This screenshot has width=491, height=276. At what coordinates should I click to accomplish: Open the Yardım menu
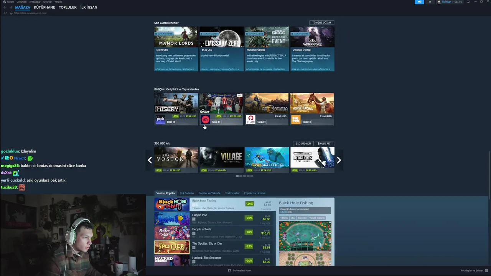(58, 2)
